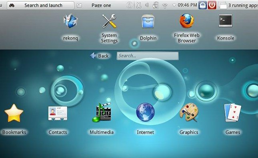Go Back with the arrow button
Image resolution: width=258 pixels, height=158 pixels.
99,56
